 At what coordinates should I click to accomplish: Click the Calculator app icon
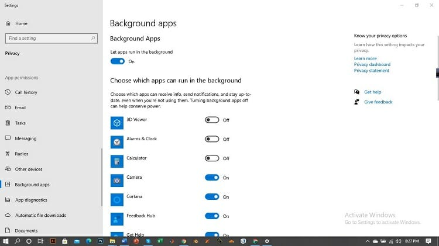click(x=116, y=161)
